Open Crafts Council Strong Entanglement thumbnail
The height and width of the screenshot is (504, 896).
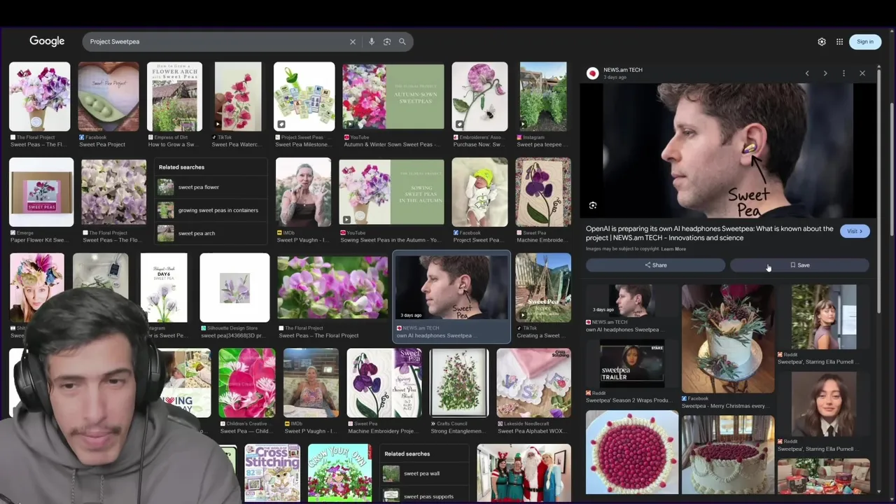[x=459, y=383]
